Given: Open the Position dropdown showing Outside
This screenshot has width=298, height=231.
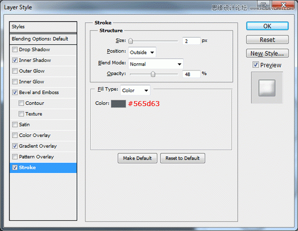Looking at the screenshot, I should (142, 52).
